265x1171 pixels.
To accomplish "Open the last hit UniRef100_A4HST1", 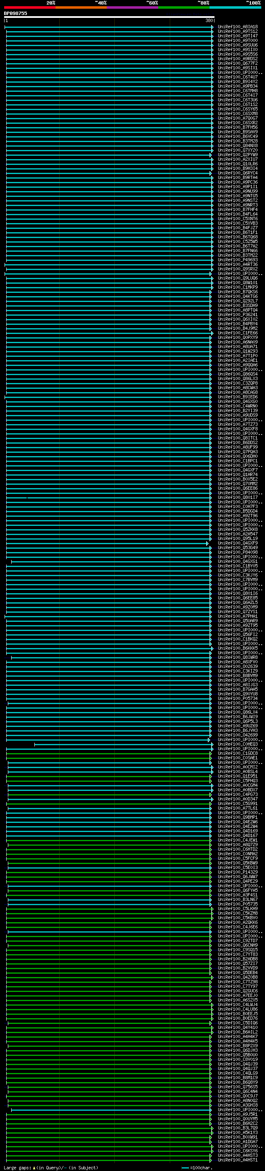I will 237,1159.
